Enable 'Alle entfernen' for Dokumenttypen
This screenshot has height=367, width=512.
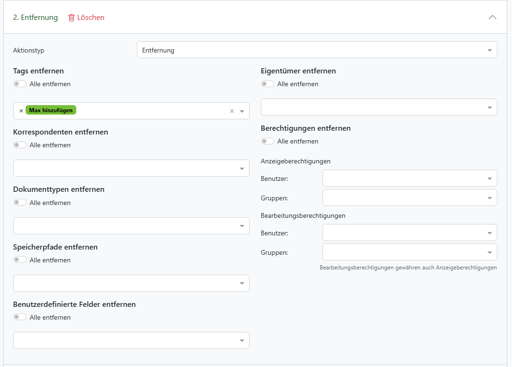coord(20,203)
